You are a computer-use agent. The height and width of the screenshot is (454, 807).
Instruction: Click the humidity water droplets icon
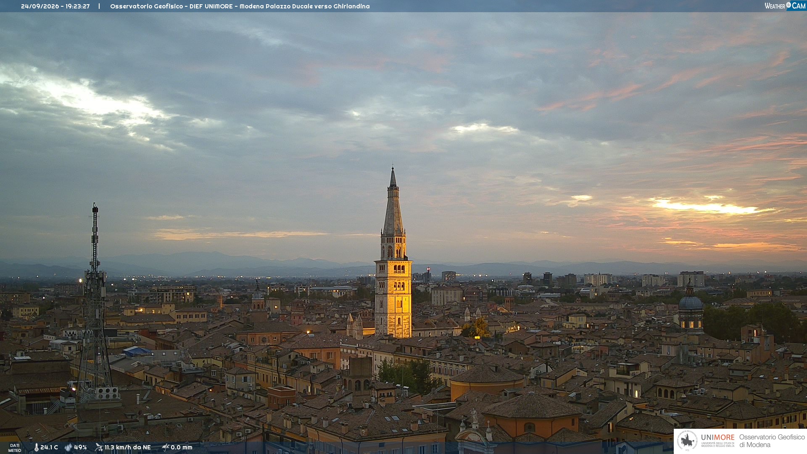coord(69,447)
